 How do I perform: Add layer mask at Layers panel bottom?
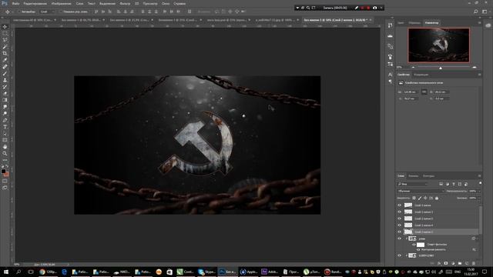pyautogui.click(x=446, y=263)
